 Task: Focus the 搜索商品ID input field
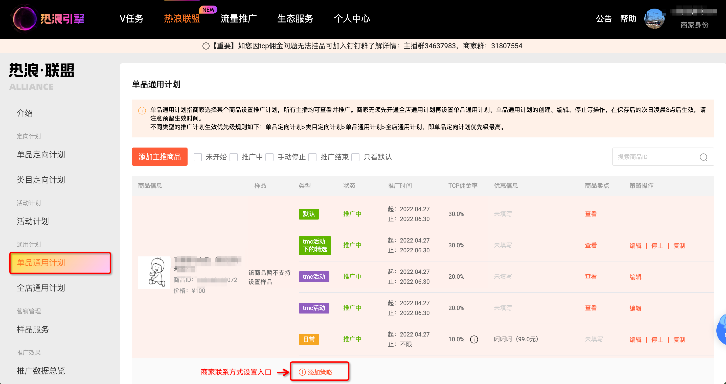click(x=663, y=157)
